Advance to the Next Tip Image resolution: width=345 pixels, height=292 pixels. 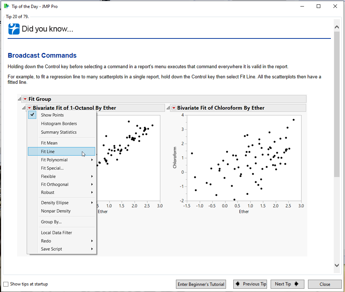(x=287, y=284)
